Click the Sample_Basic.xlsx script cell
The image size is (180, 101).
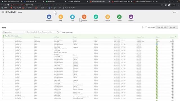coord(78,89)
